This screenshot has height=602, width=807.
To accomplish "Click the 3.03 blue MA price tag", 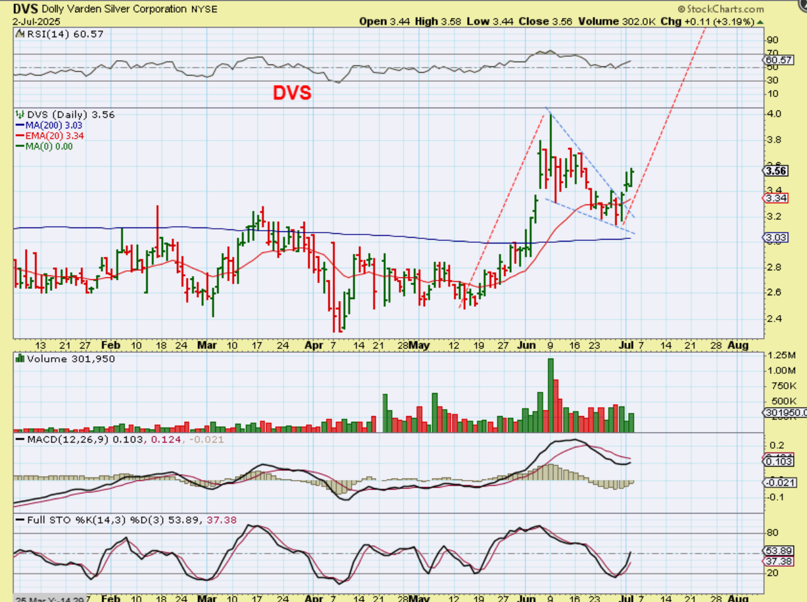I will click(777, 237).
